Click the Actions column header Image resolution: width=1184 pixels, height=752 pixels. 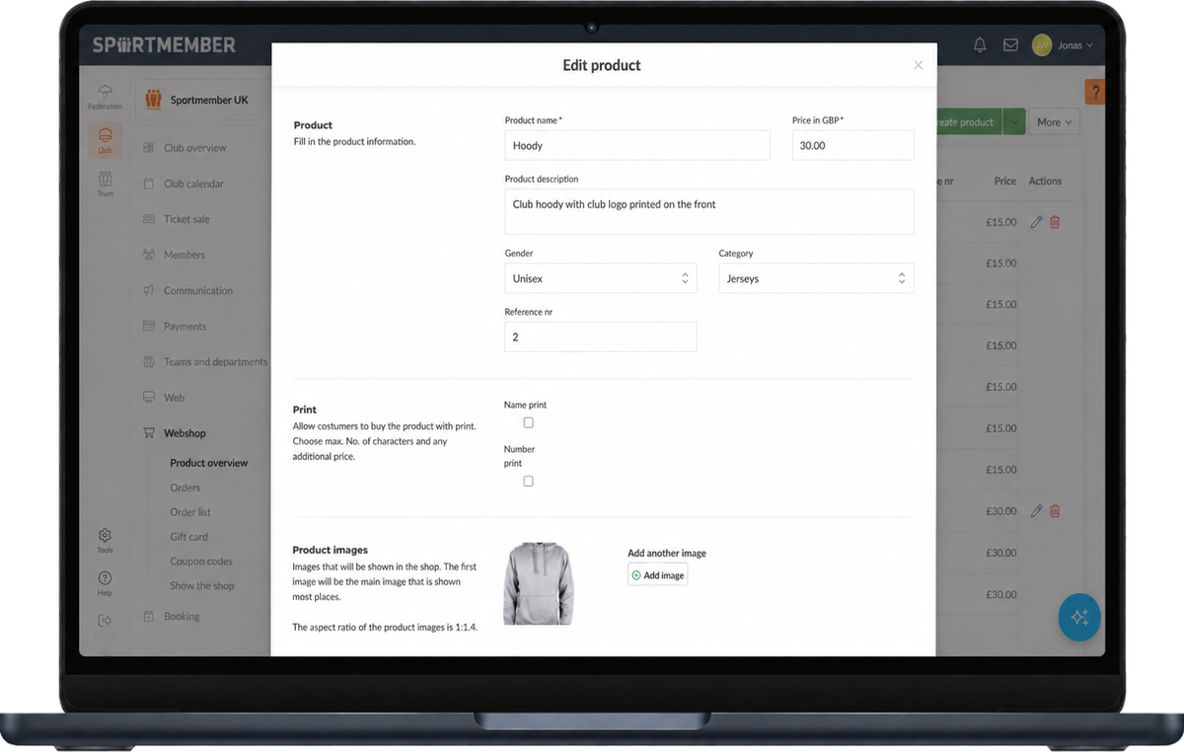pyautogui.click(x=1045, y=182)
